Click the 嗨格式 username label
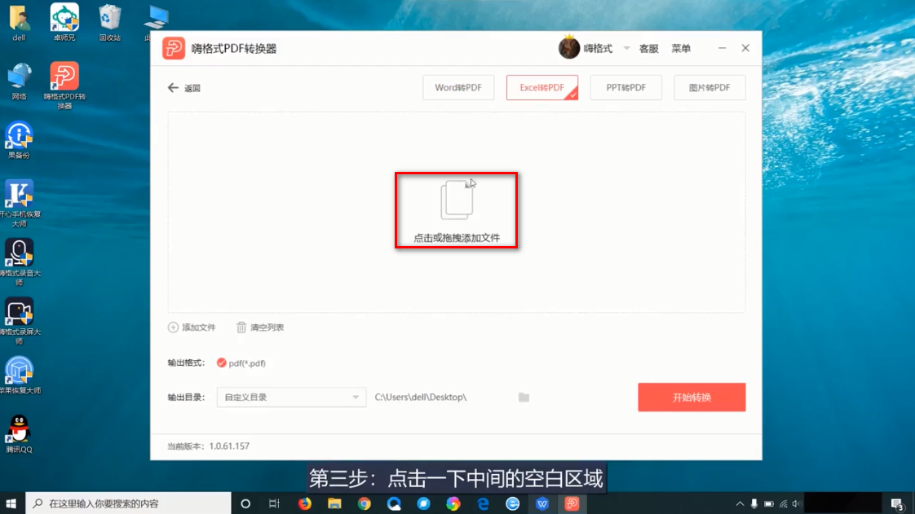This screenshot has width=915, height=514. [x=598, y=48]
